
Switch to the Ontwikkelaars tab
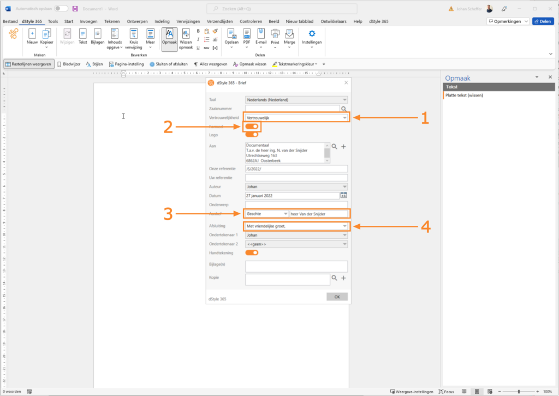[x=334, y=21]
